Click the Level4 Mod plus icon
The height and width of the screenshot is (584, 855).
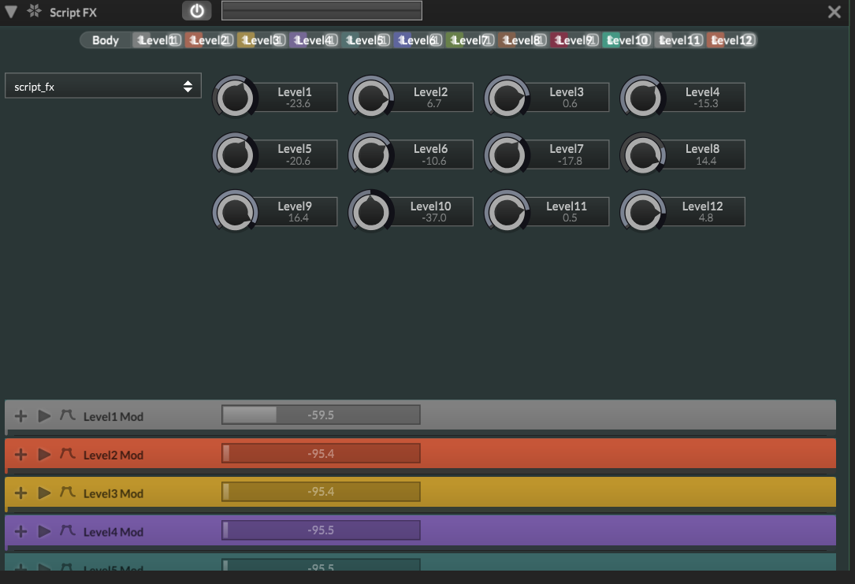pos(20,531)
